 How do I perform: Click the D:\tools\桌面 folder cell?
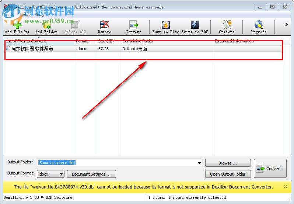[134, 49]
